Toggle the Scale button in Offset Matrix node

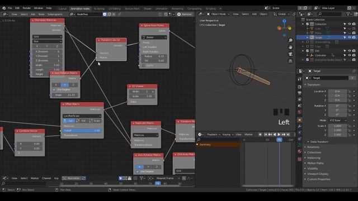pos(95,121)
